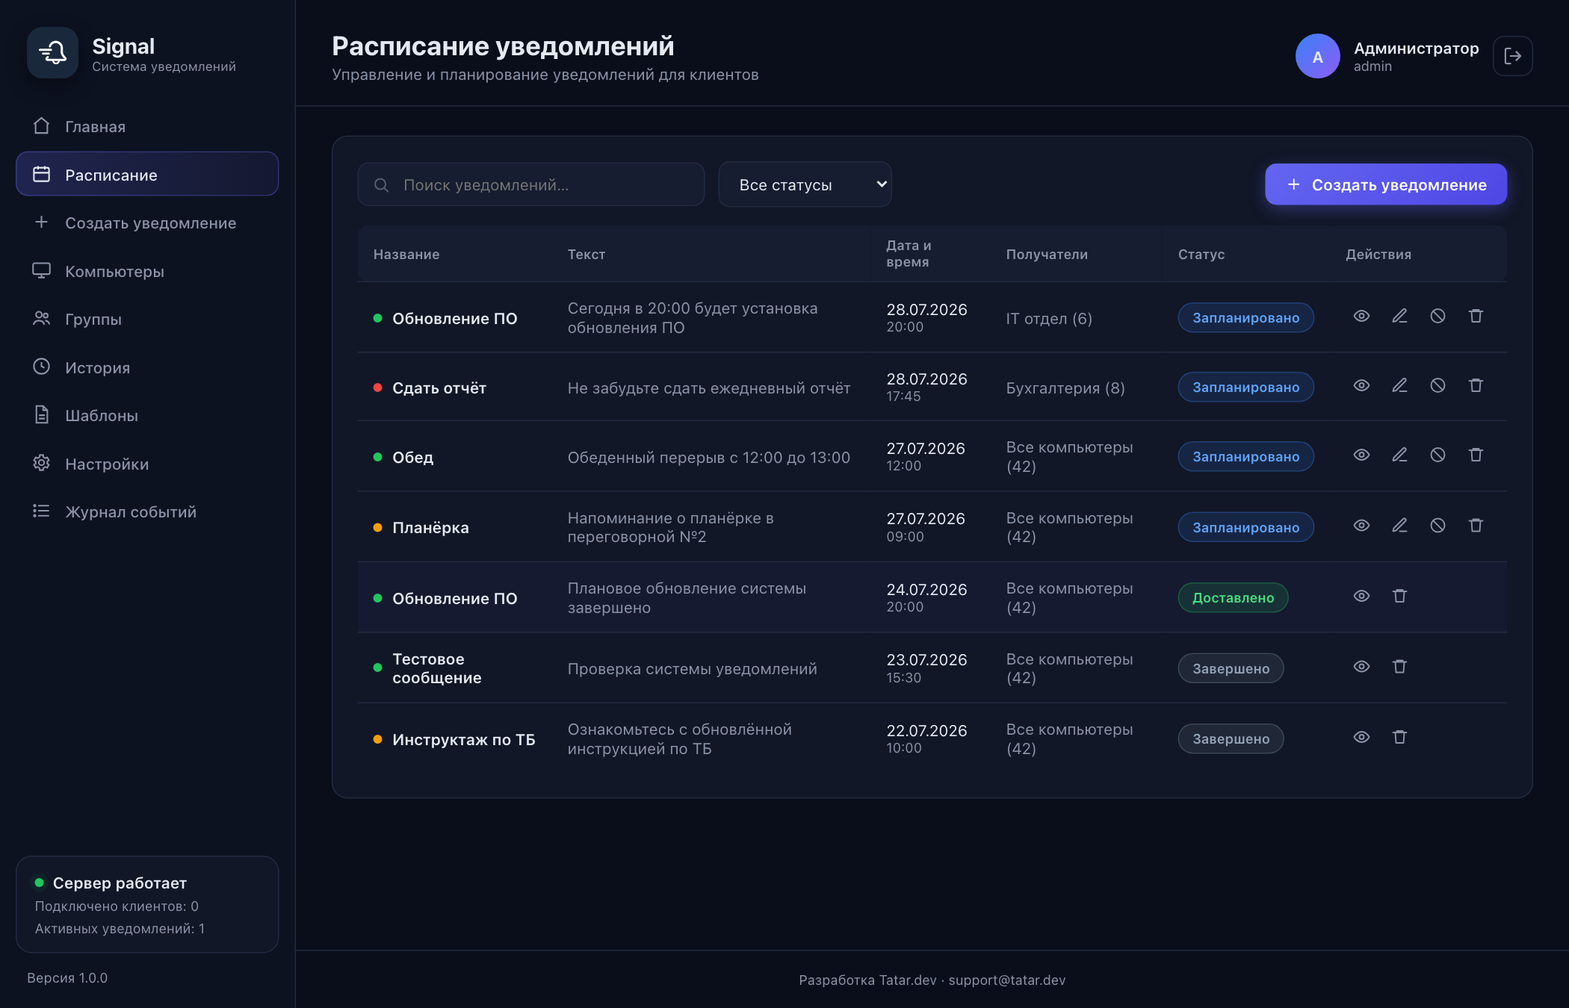Image resolution: width=1569 pixels, height=1008 pixels.
Task: Click the purple Создать уведомление button
Action: tap(1386, 184)
